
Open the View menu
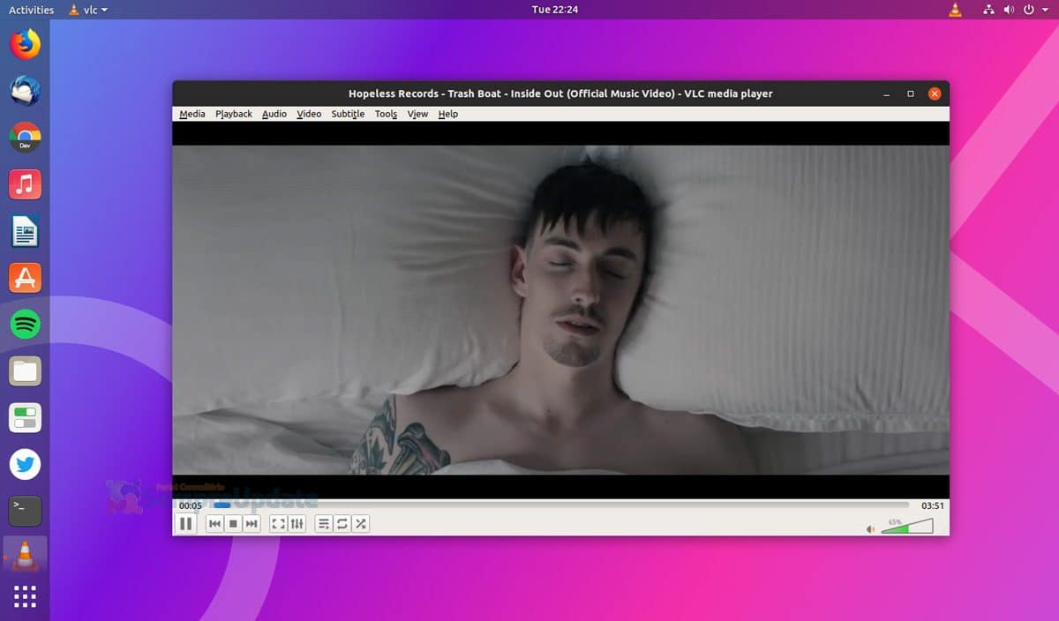coord(417,114)
